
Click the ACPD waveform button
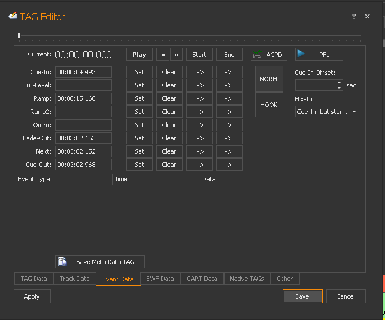click(x=269, y=54)
